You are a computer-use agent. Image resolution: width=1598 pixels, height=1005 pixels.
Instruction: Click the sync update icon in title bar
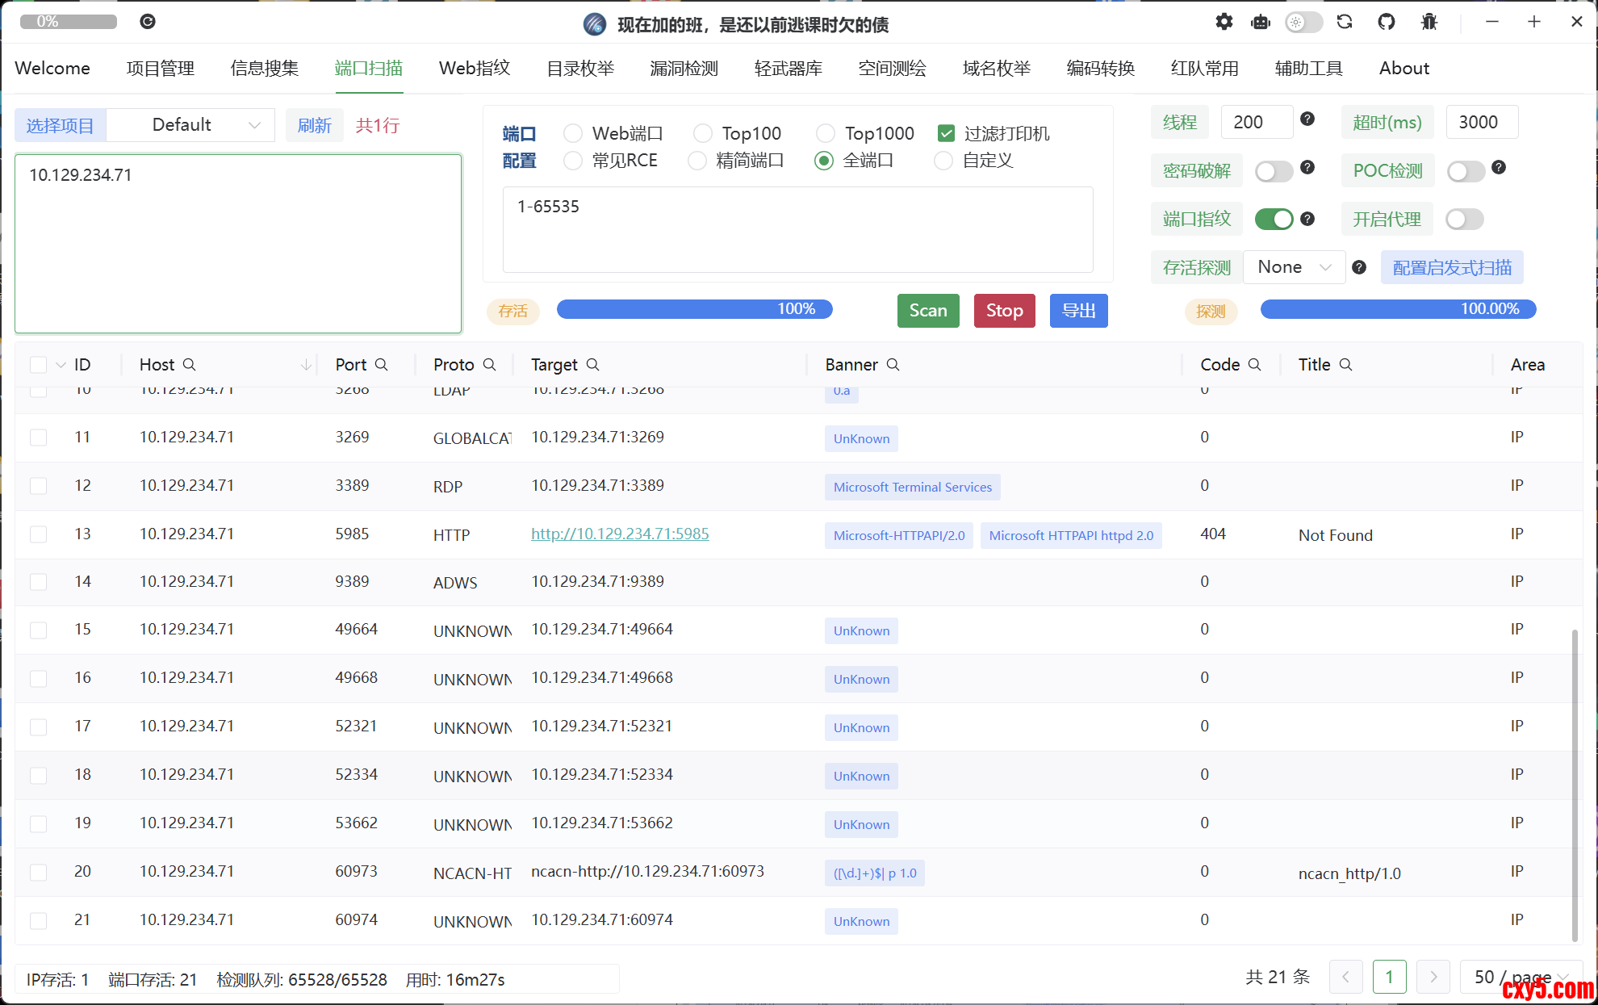tap(1345, 22)
